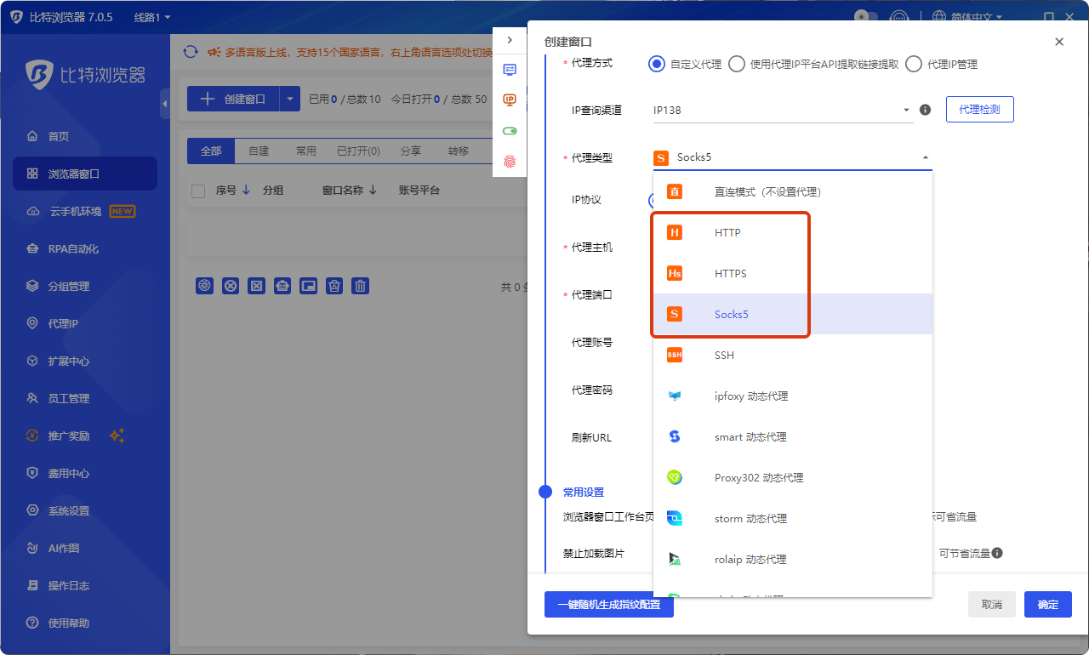This screenshot has height=655, width=1089.
Task: Click the info icon next to 可节省流量
Action: 997,553
